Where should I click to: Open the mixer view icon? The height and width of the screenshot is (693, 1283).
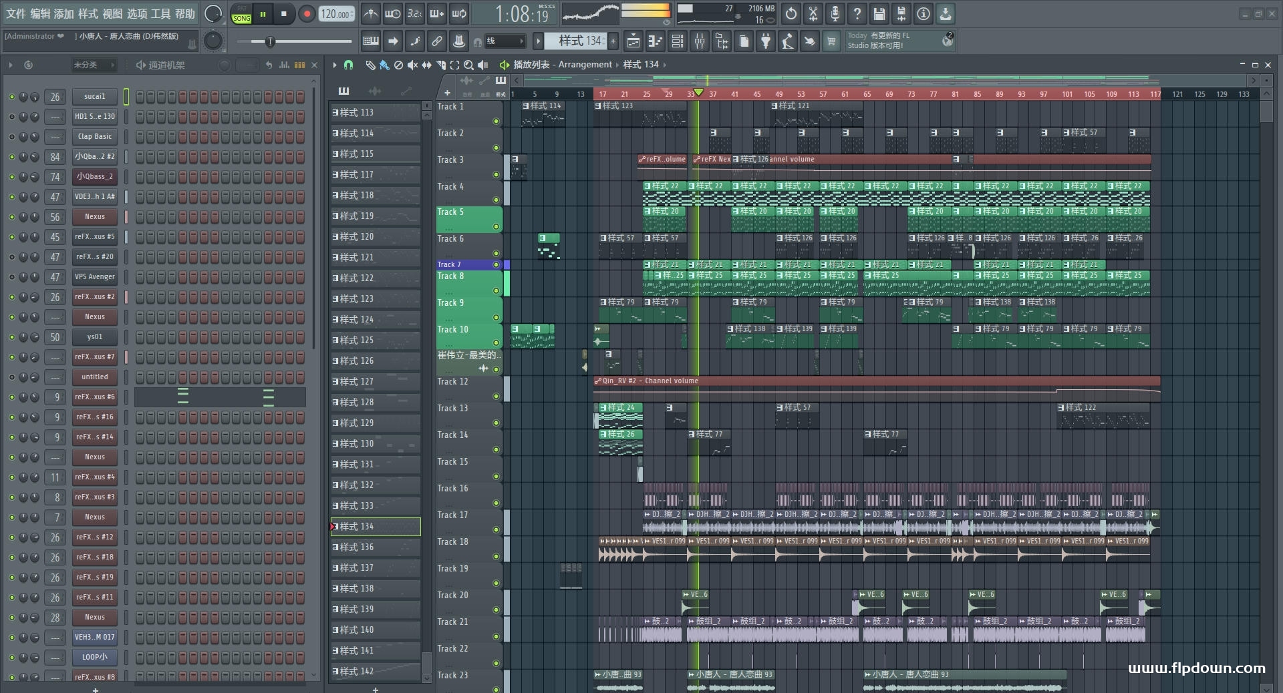[700, 41]
